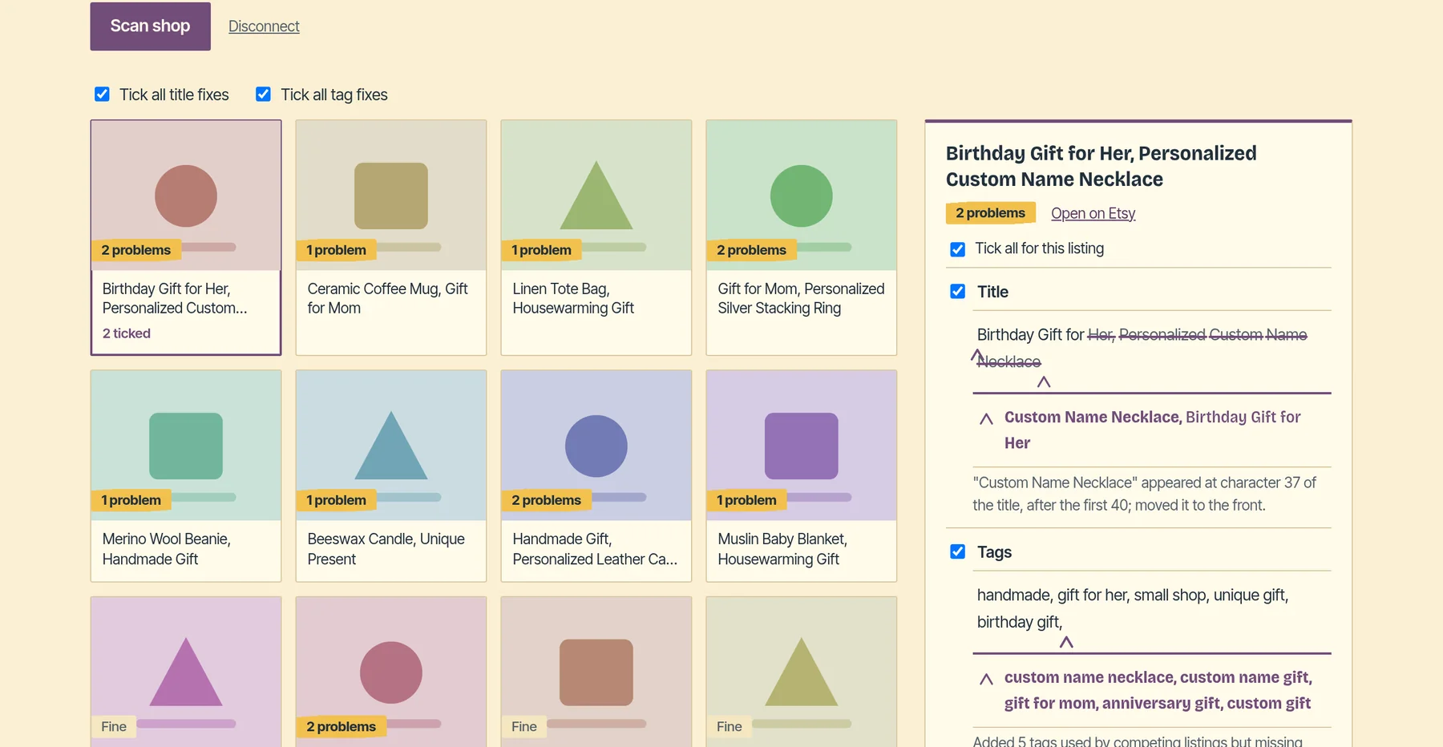
Task: Click the caret marker after birthday gift tag
Action: (x=1066, y=642)
